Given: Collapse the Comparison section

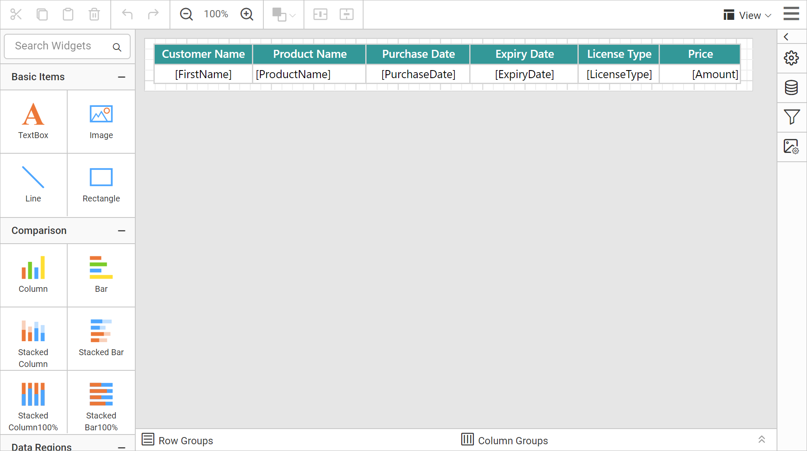Looking at the screenshot, I should click(122, 231).
